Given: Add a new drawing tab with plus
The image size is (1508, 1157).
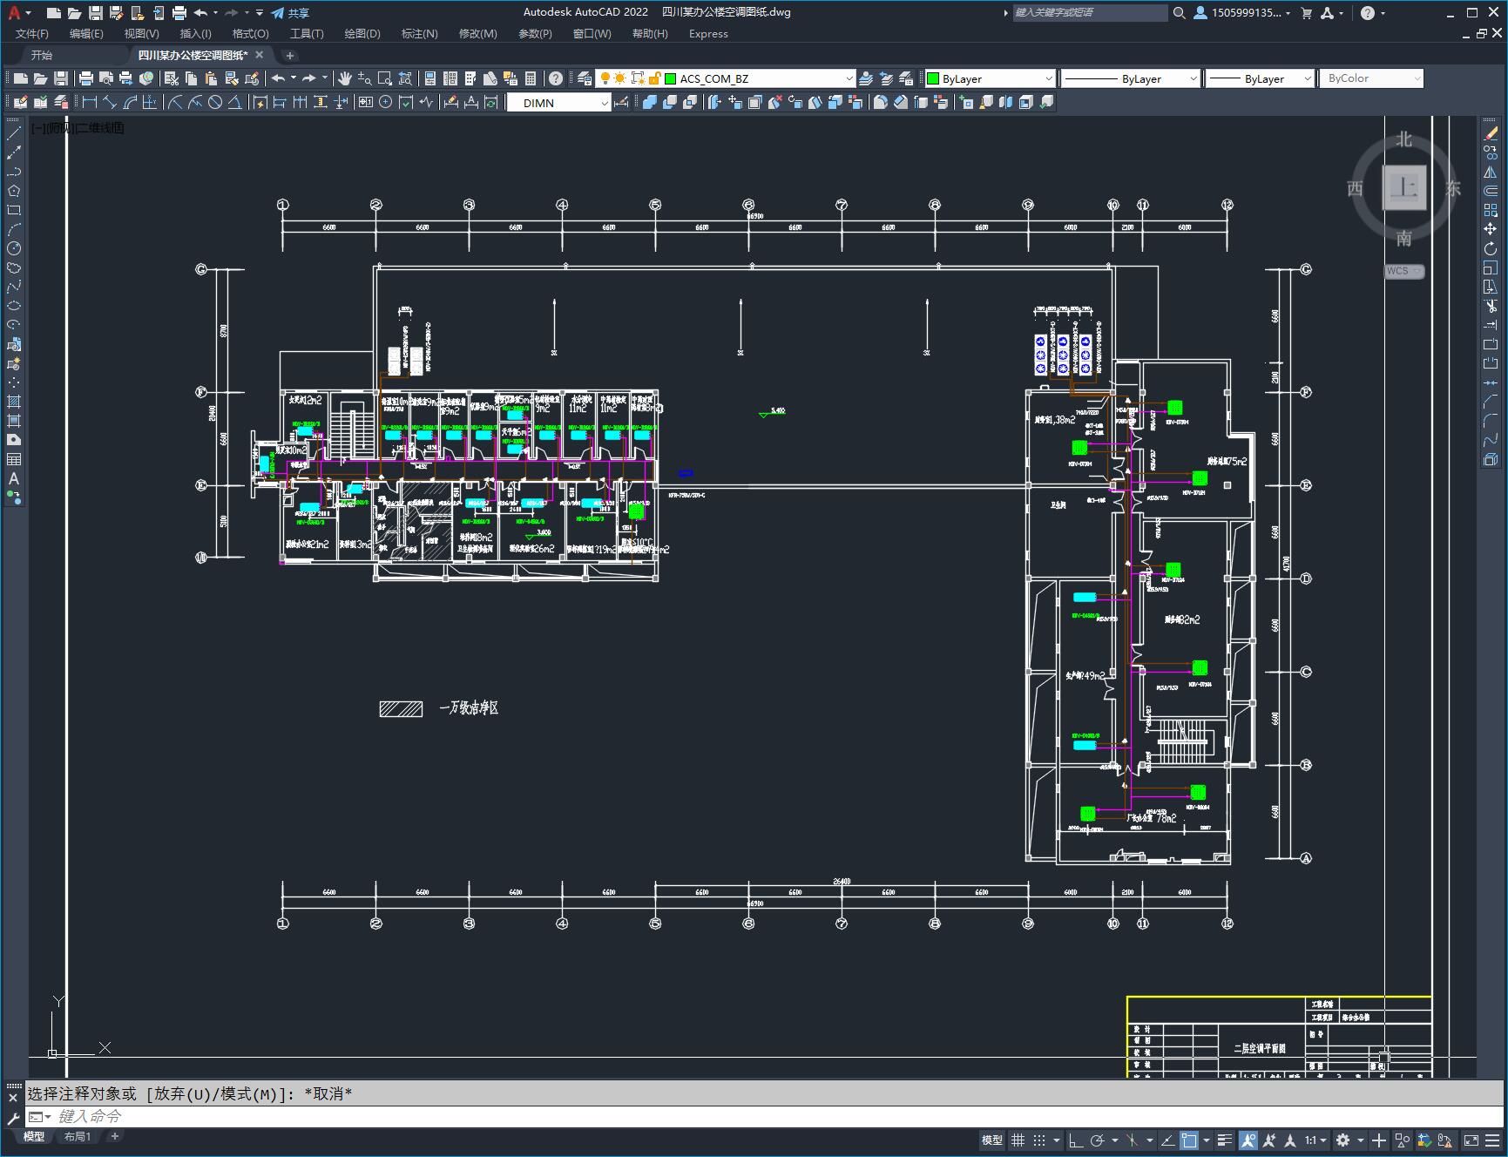Looking at the screenshot, I should (x=290, y=55).
